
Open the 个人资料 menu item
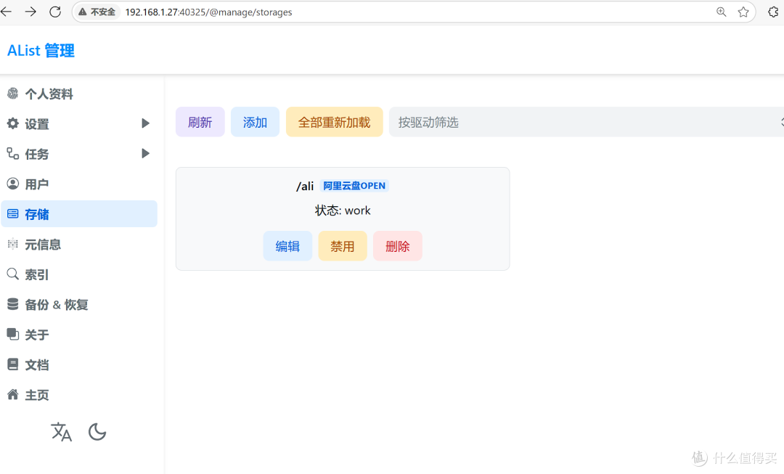pyautogui.click(x=79, y=94)
